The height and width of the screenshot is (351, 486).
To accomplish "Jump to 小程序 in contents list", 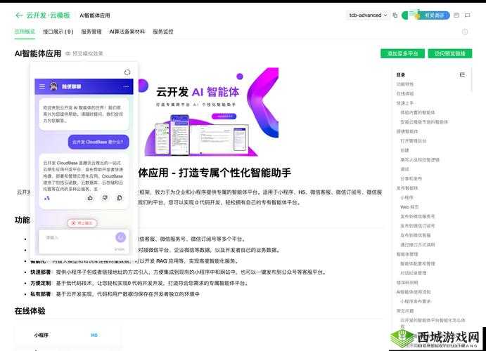I will 407,197.
